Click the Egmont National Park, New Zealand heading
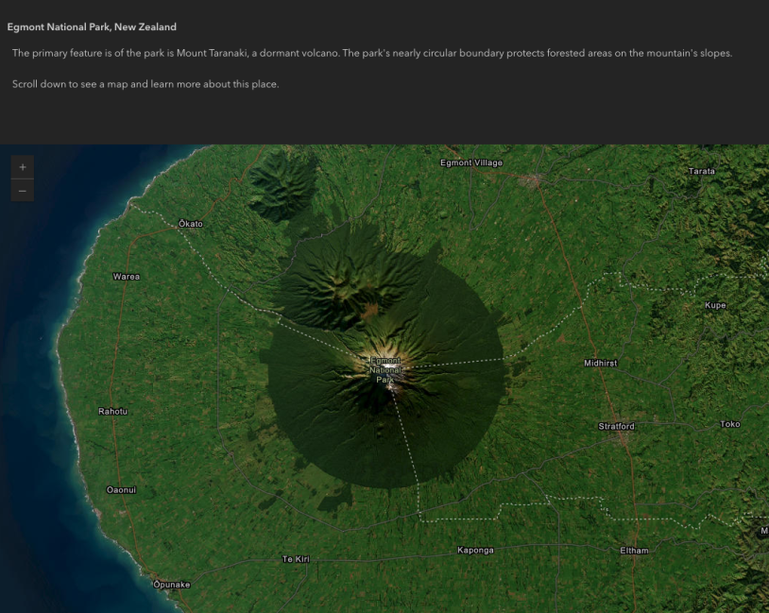Screen dimensions: 769x613 pos(92,27)
